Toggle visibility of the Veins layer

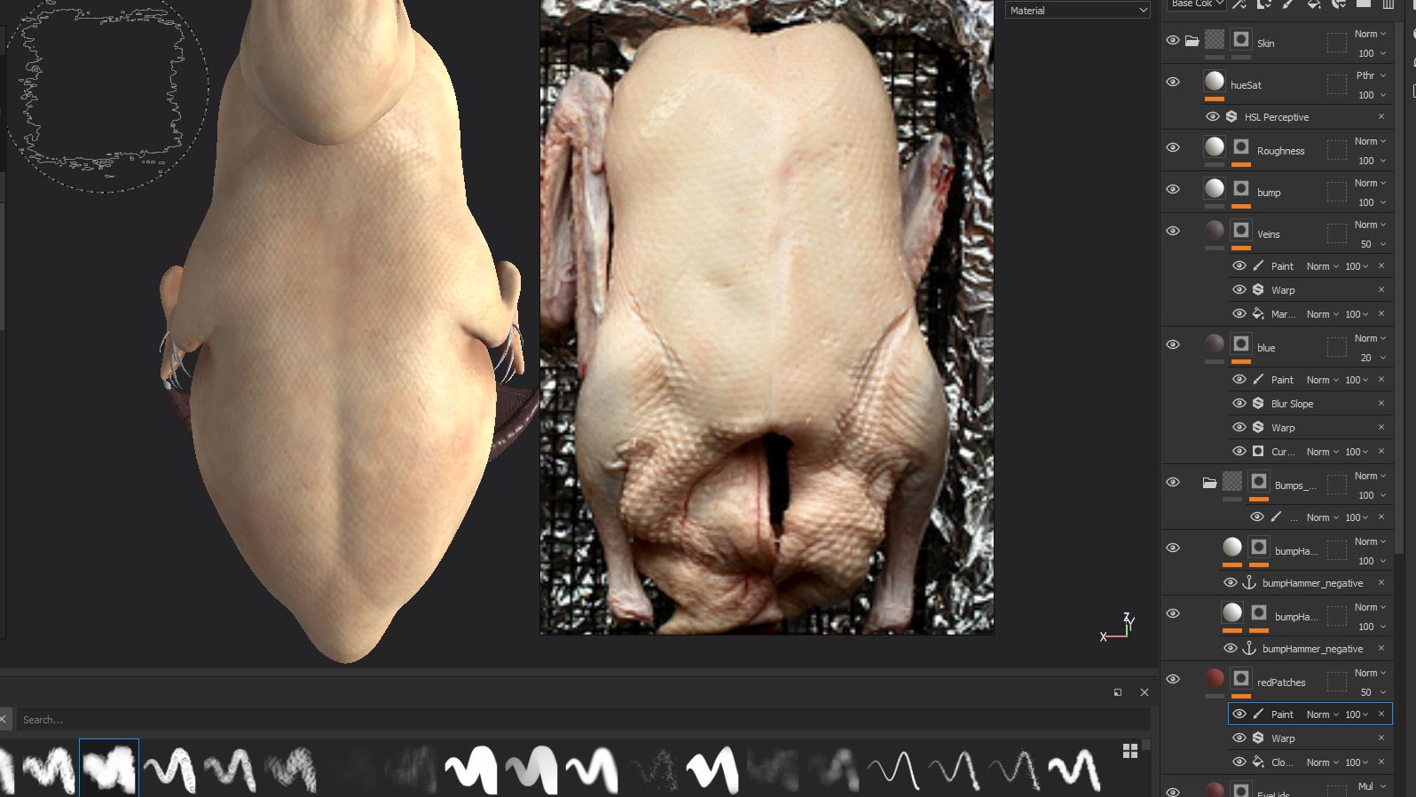(x=1173, y=231)
